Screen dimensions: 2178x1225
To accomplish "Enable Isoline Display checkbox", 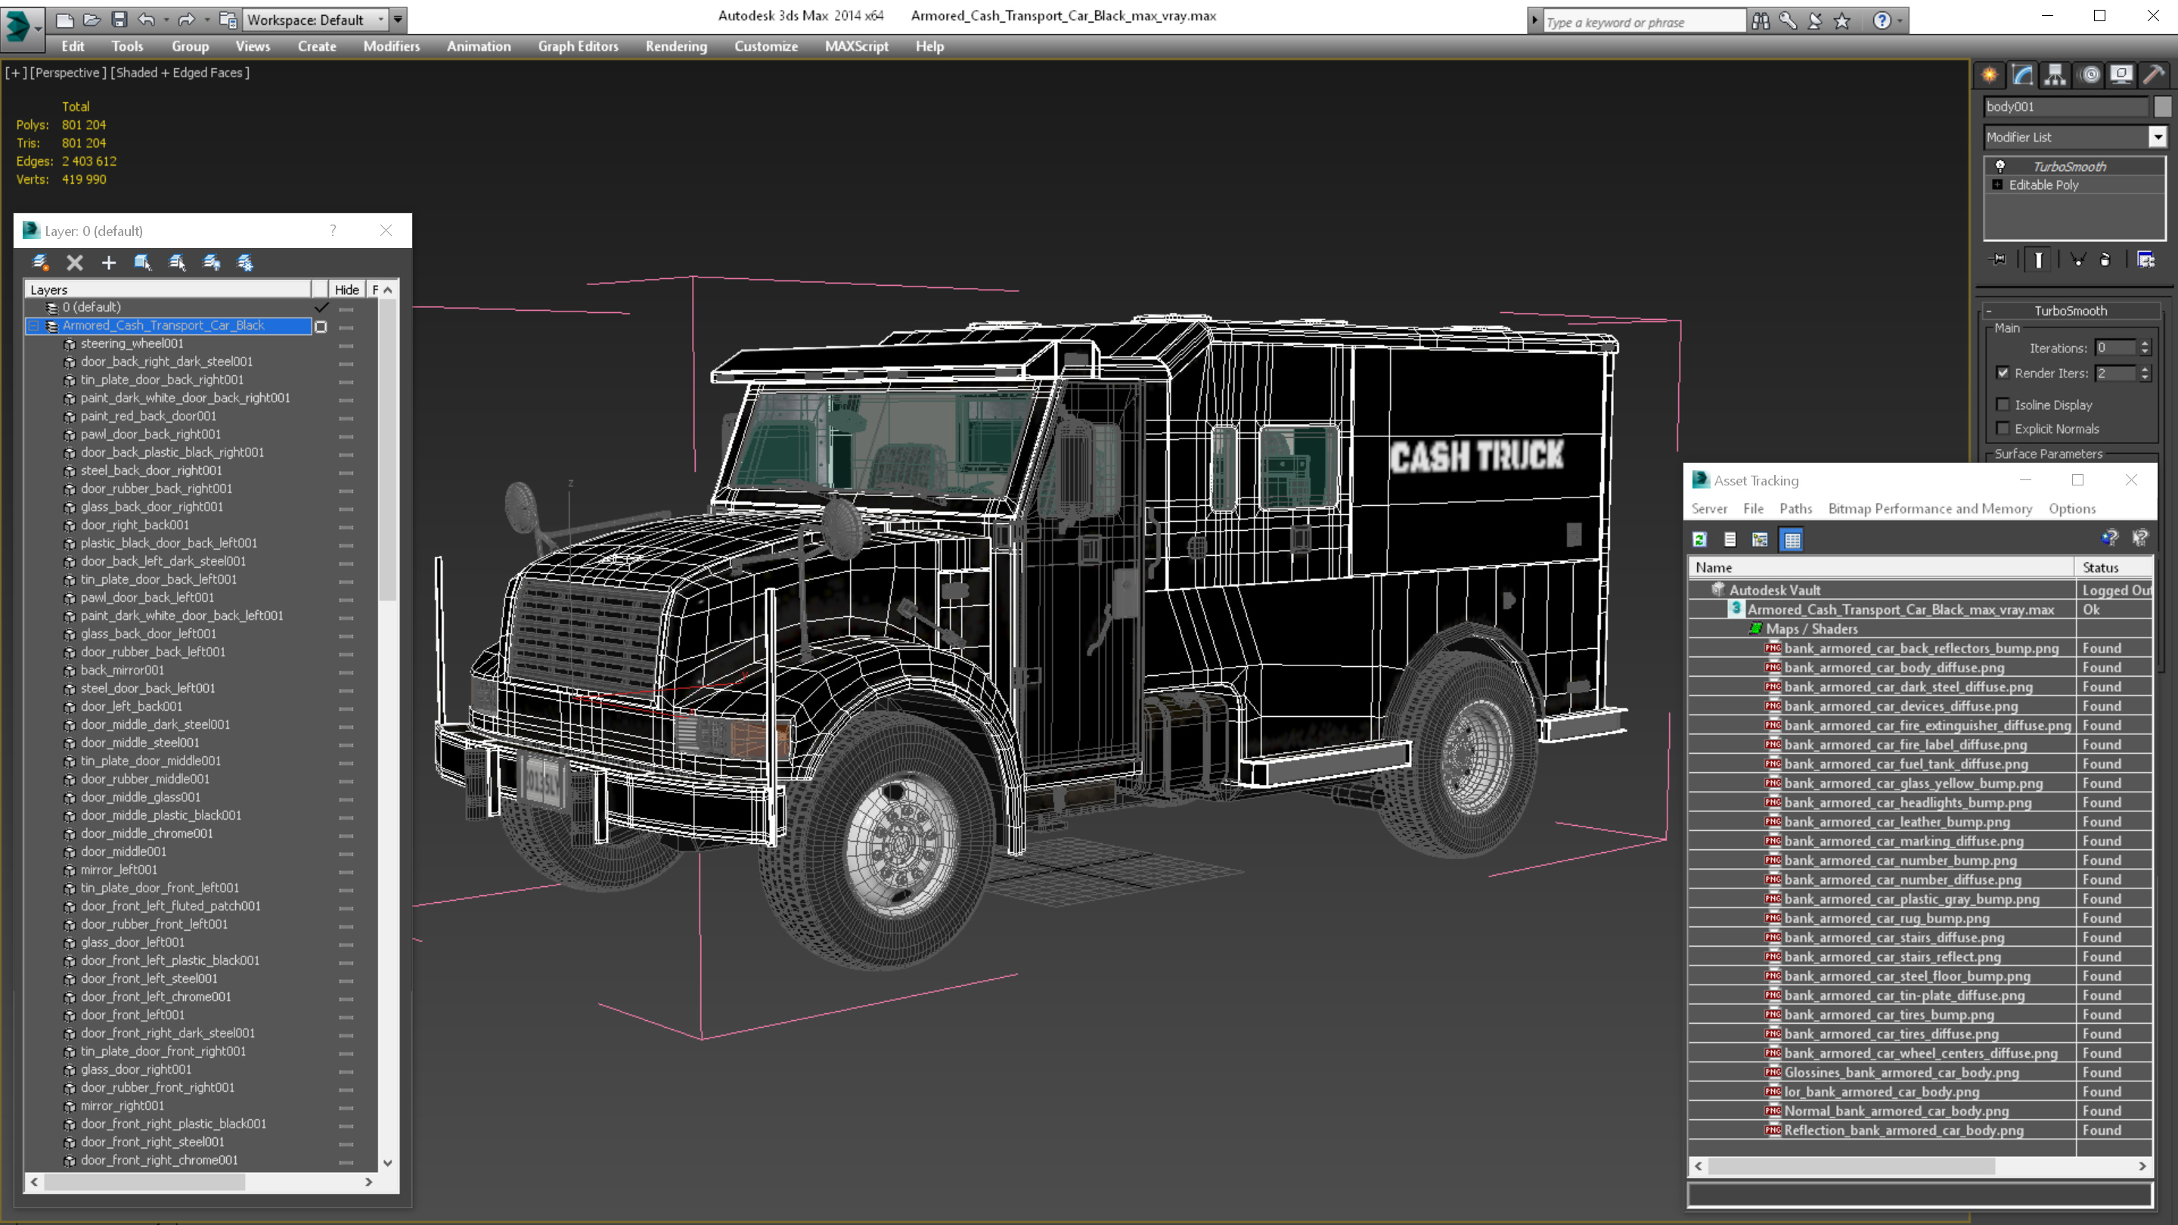I will point(2003,405).
